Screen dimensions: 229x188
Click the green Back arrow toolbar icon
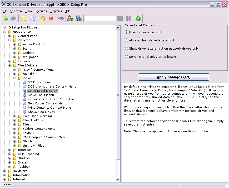click(x=6, y=18)
